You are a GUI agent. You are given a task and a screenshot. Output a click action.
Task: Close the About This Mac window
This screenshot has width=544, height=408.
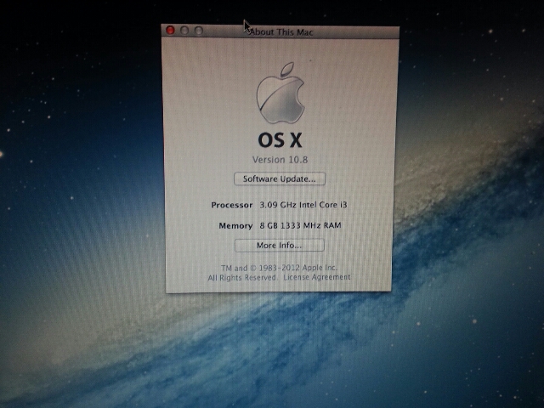[170, 31]
